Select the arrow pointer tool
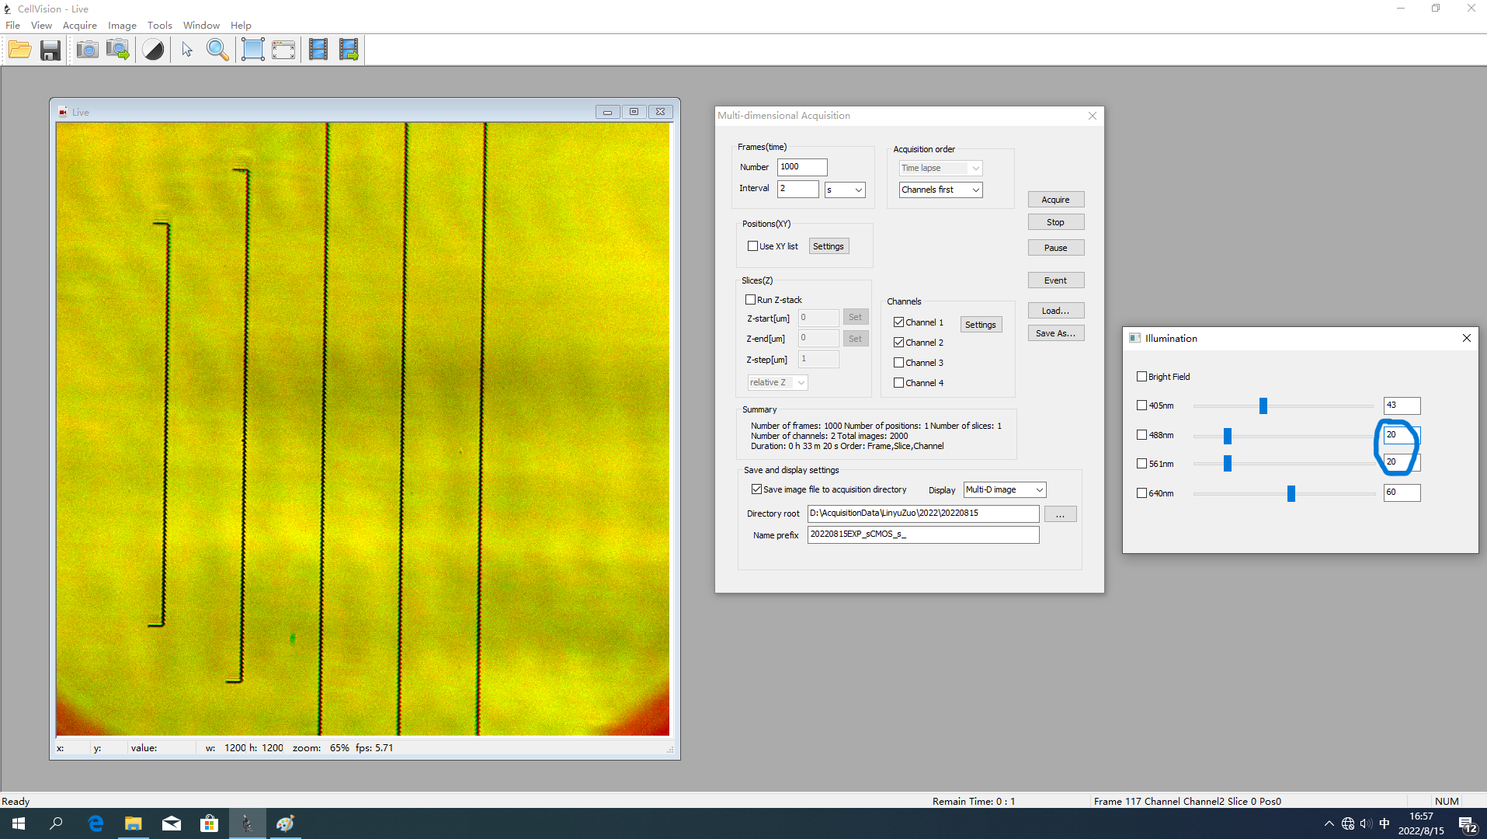This screenshot has width=1487, height=839. 186,50
